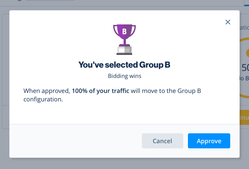Click the empty gray dialog footer area

[x=75, y=141]
